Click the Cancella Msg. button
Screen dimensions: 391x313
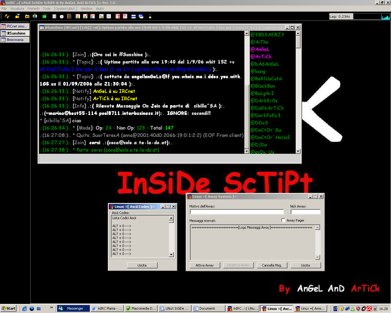(x=272, y=265)
